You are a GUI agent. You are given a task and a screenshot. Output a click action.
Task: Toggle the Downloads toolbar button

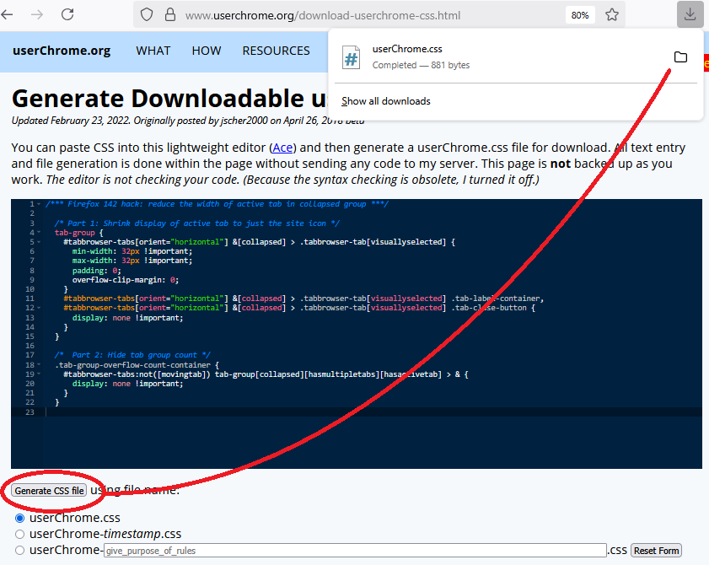click(690, 14)
